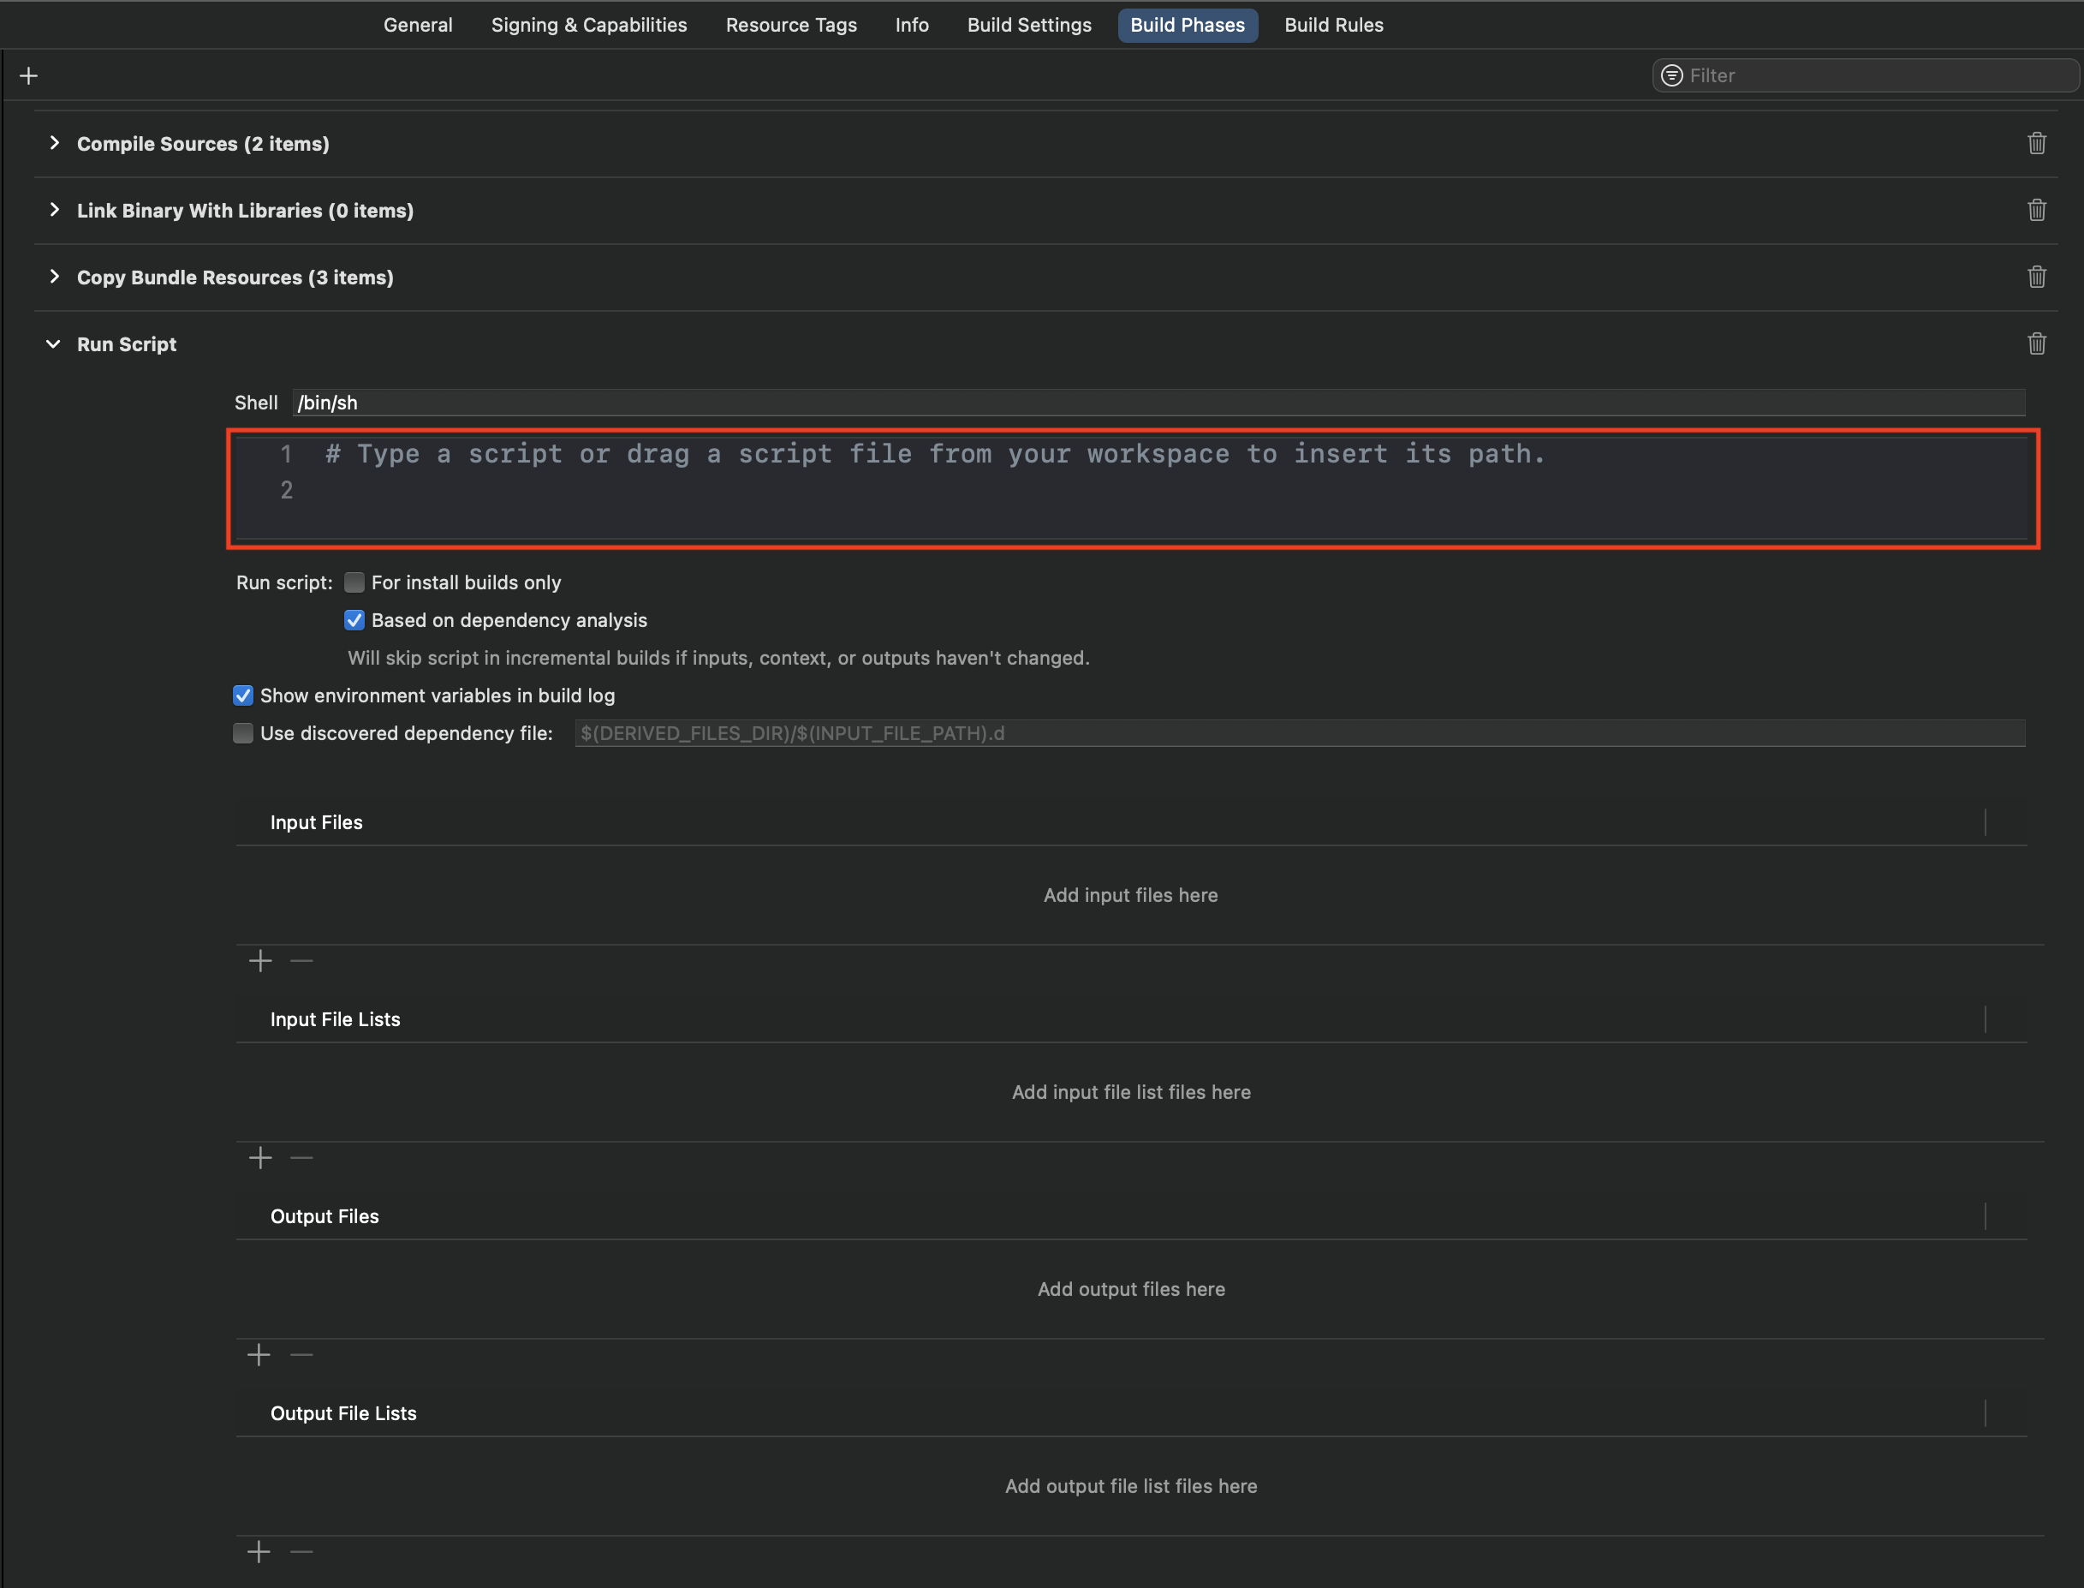Click plus icon under Output Files
This screenshot has height=1588, width=2084.
(x=260, y=1352)
